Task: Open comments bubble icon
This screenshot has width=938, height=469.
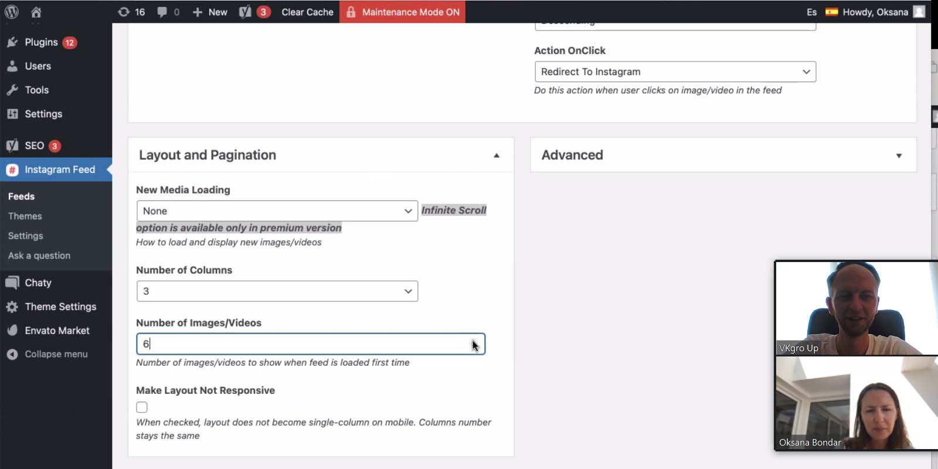Action: click(162, 12)
